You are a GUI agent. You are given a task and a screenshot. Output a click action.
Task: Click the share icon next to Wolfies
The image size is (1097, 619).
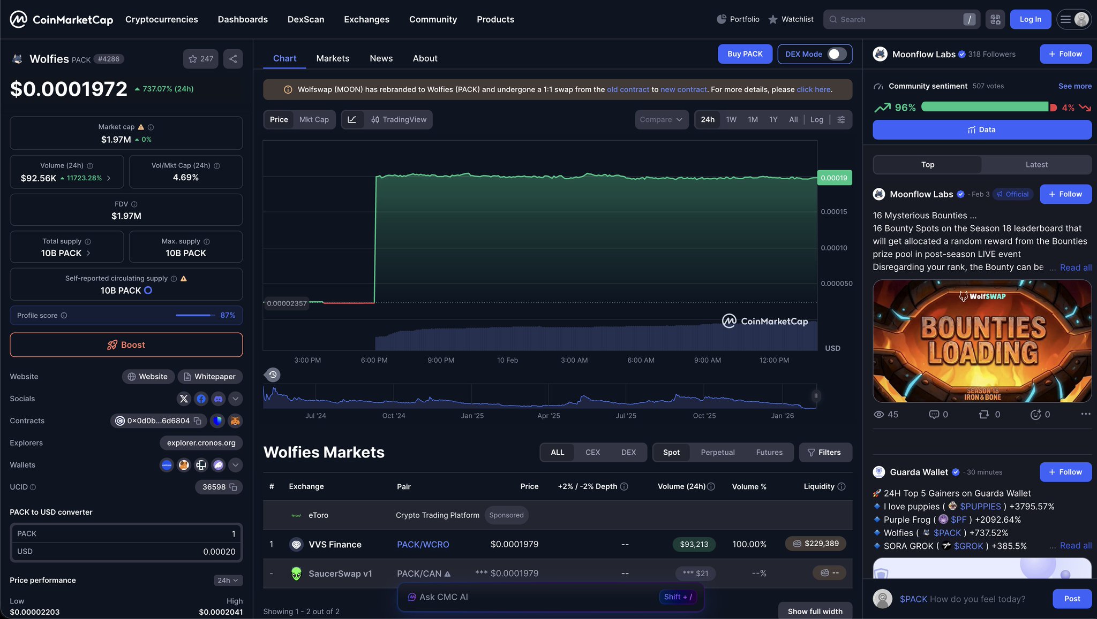pos(233,59)
